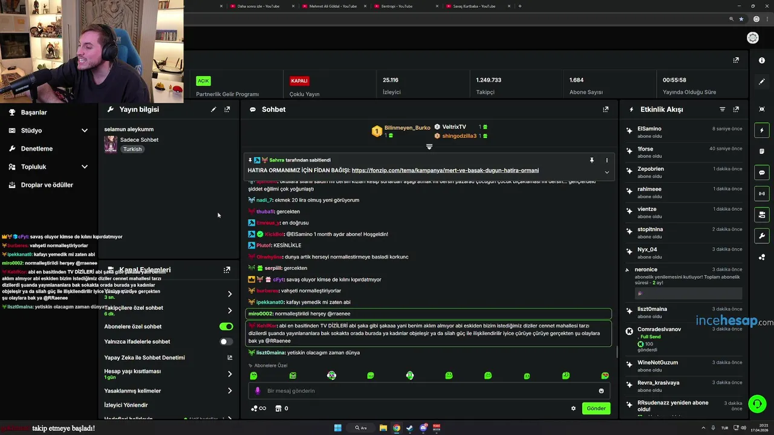
Task: Click the three-dots cluster icon in right sidebar
Action: 762,257
